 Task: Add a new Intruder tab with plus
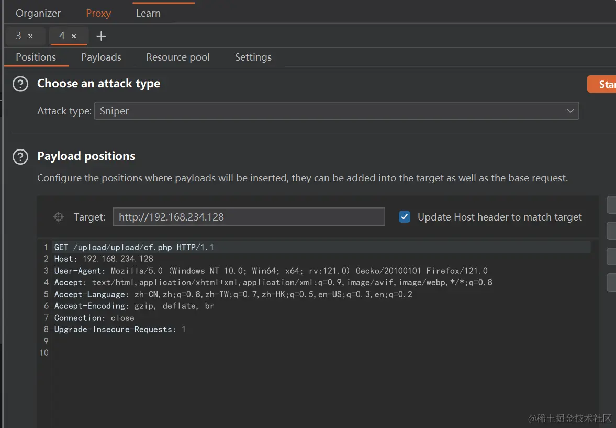pos(101,36)
